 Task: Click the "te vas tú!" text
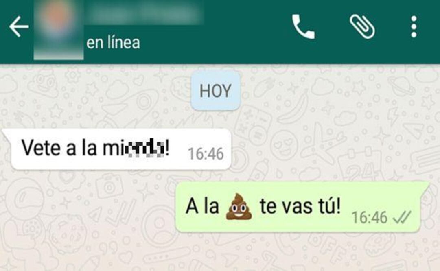pyautogui.click(x=300, y=206)
